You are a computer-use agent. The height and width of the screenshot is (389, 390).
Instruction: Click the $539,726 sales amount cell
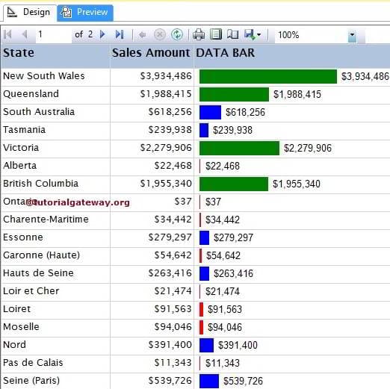[x=152, y=382]
